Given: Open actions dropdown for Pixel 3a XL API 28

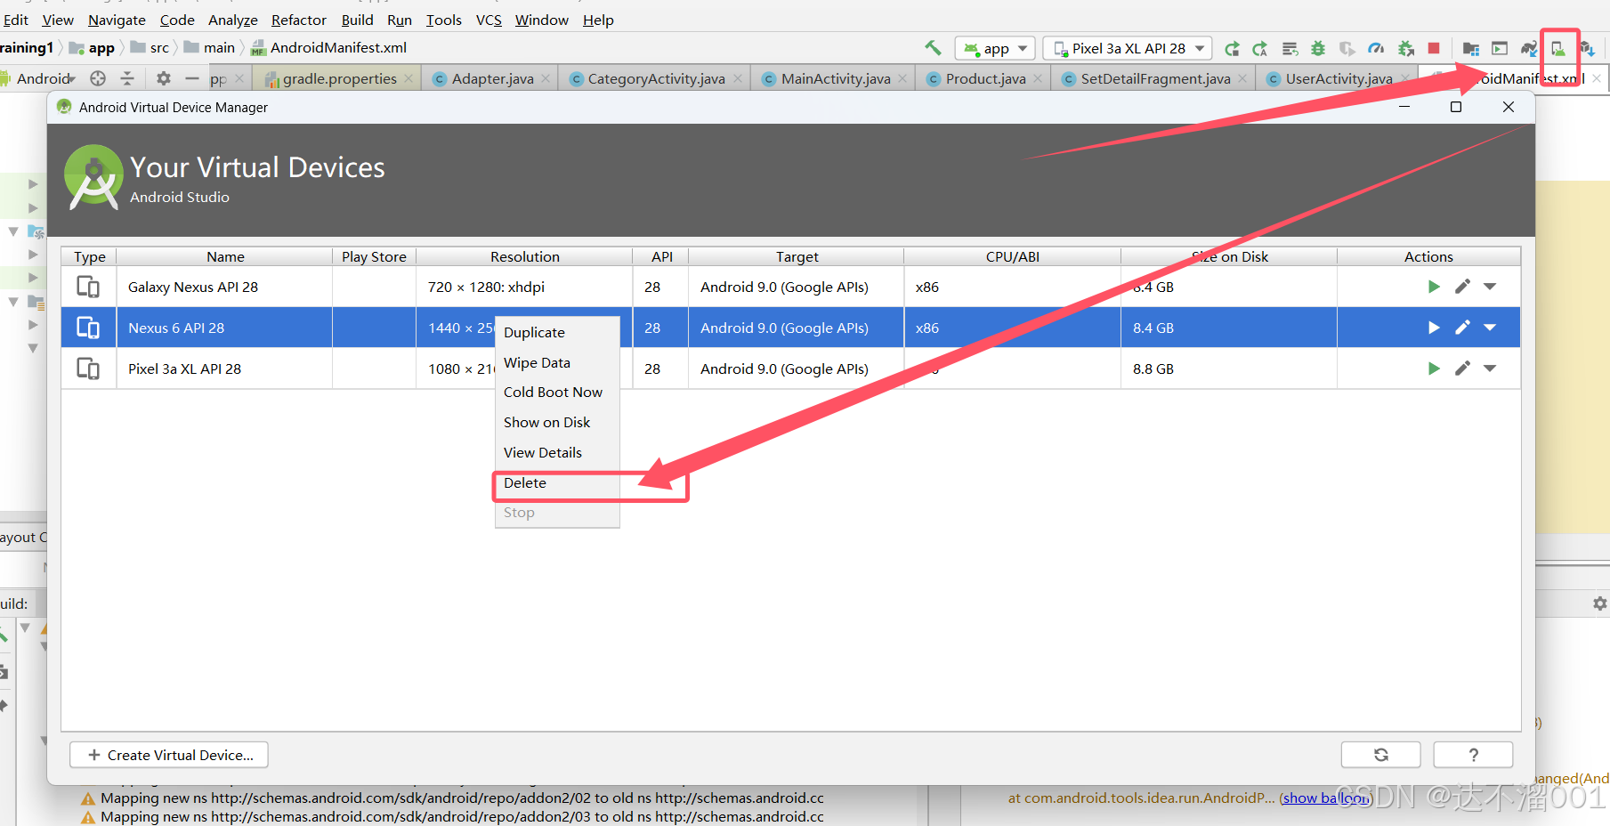Looking at the screenshot, I should (x=1490, y=368).
